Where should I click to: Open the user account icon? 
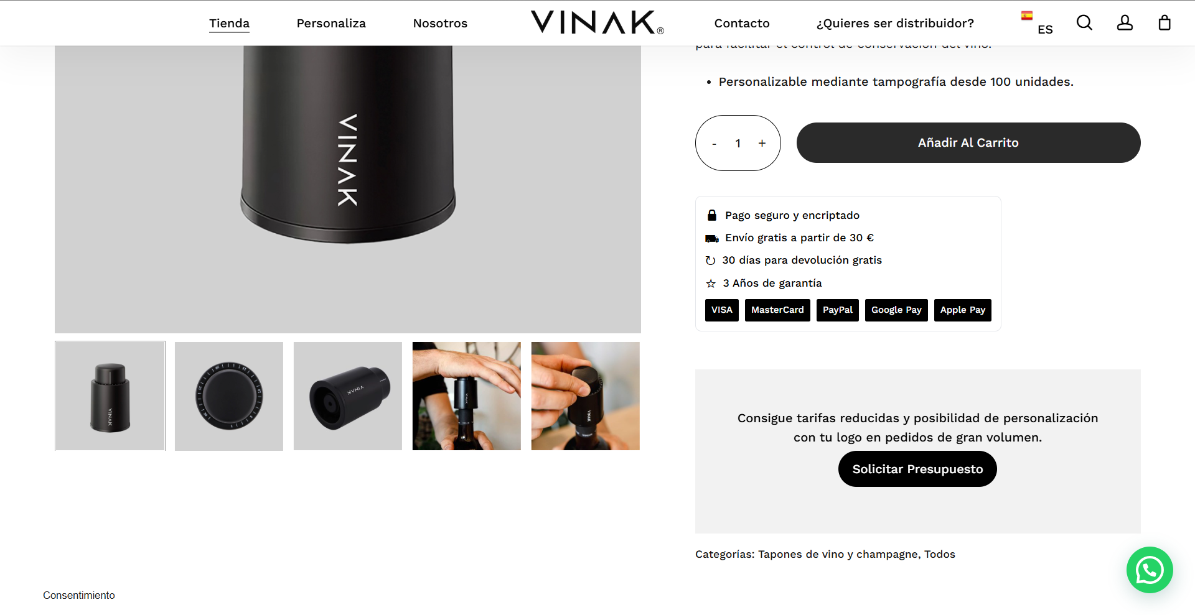(1125, 23)
